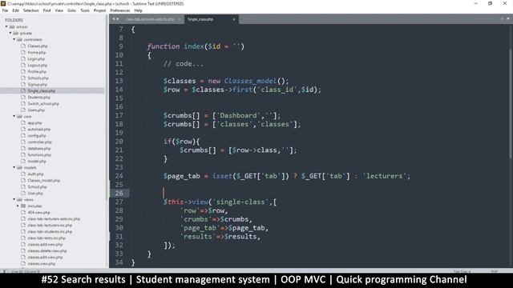
Task: Open the Help menu
Action: click(x=138, y=10)
